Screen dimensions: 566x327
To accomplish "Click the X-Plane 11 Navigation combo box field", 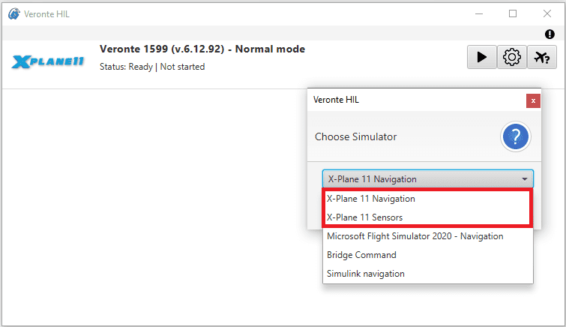I will 428,178.
